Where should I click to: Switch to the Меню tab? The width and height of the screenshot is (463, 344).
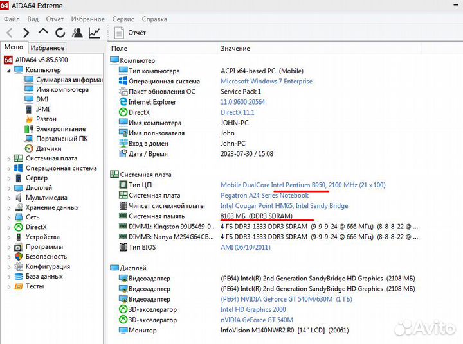click(14, 47)
